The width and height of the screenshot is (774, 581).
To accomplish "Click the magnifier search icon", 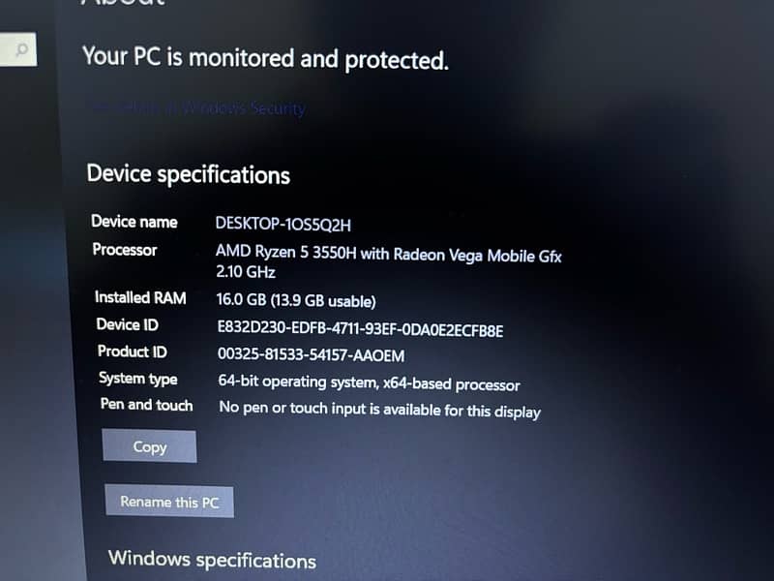I will 21,49.
